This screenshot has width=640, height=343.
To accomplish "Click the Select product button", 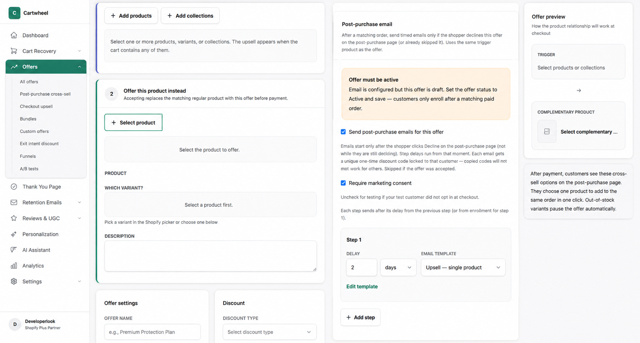I will (x=133, y=122).
